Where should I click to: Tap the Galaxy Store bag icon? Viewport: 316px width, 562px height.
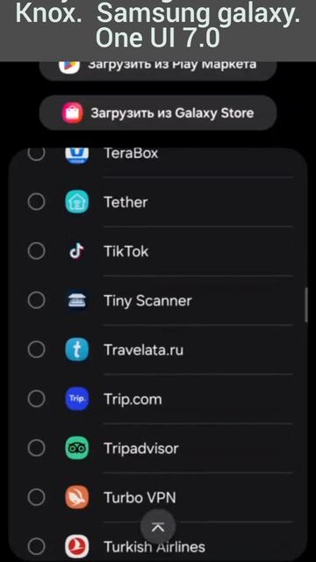click(73, 113)
